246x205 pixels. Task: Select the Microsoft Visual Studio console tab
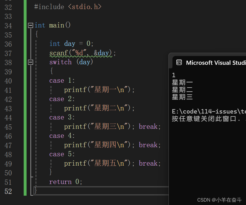(x=209, y=63)
